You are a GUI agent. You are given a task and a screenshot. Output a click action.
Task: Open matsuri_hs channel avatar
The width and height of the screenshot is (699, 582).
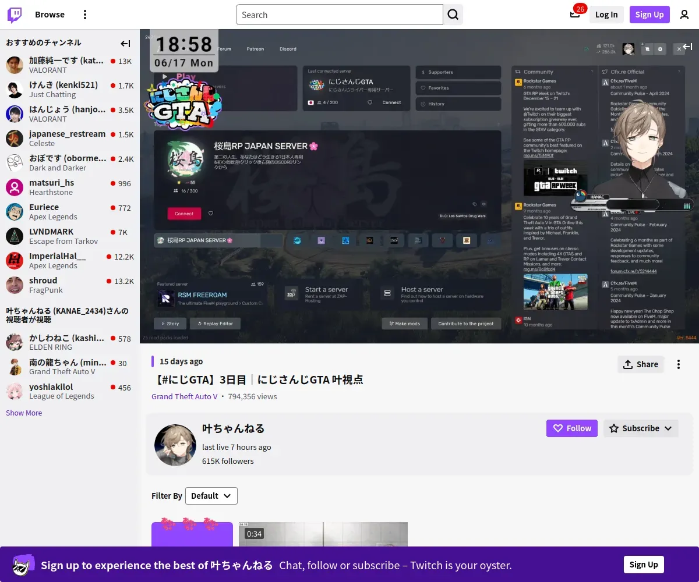pyautogui.click(x=15, y=187)
